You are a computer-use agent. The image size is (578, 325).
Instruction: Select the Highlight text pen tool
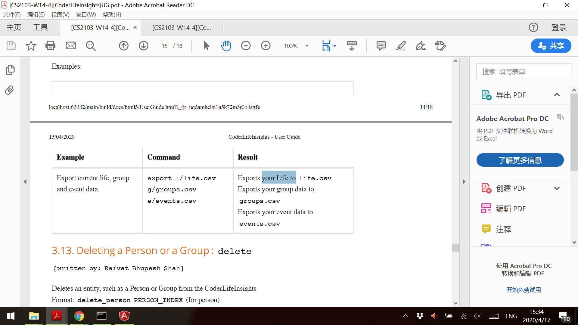[x=401, y=46]
